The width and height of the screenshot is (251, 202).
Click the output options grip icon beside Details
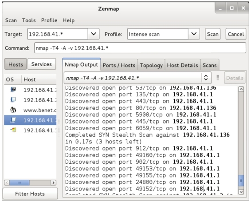(x=218, y=78)
